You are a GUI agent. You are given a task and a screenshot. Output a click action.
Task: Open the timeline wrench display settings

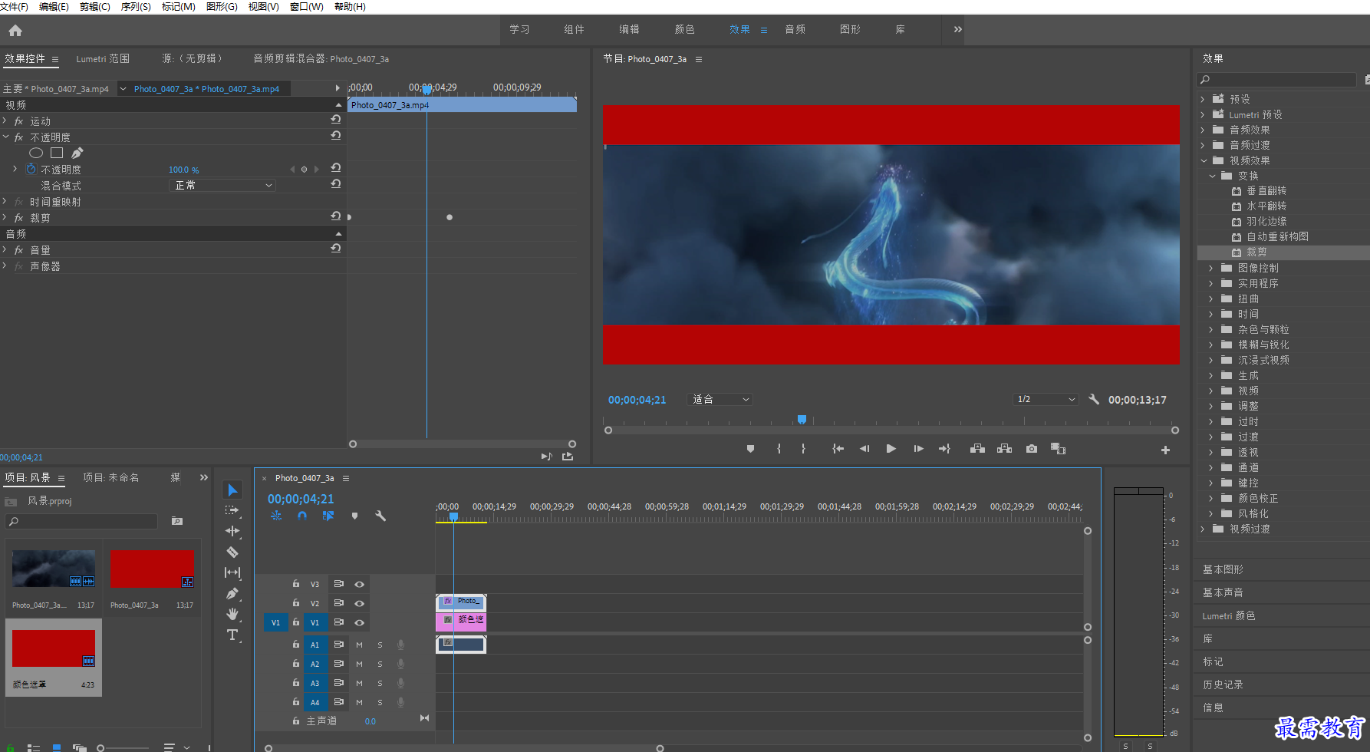pyautogui.click(x=380, y=516)
